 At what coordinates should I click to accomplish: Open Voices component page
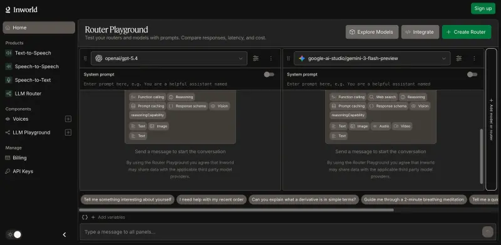pos(21,119)
